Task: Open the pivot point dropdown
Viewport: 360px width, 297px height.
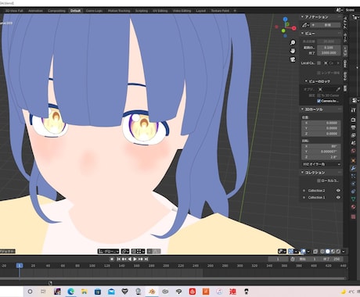Action: (125, 252)
